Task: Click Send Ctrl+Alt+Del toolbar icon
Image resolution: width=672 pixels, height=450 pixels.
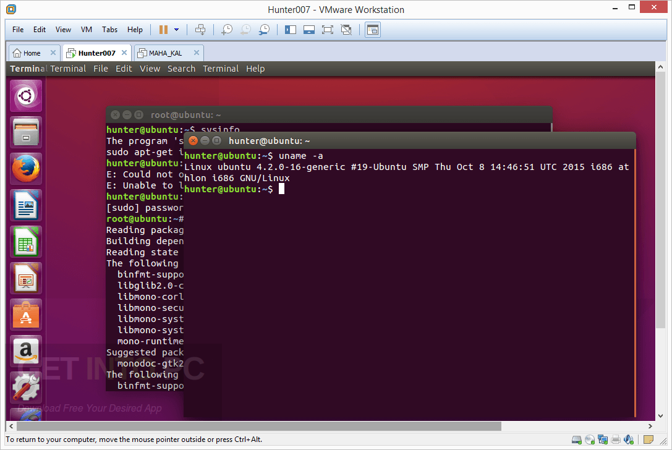Action: tap(200, 30)
